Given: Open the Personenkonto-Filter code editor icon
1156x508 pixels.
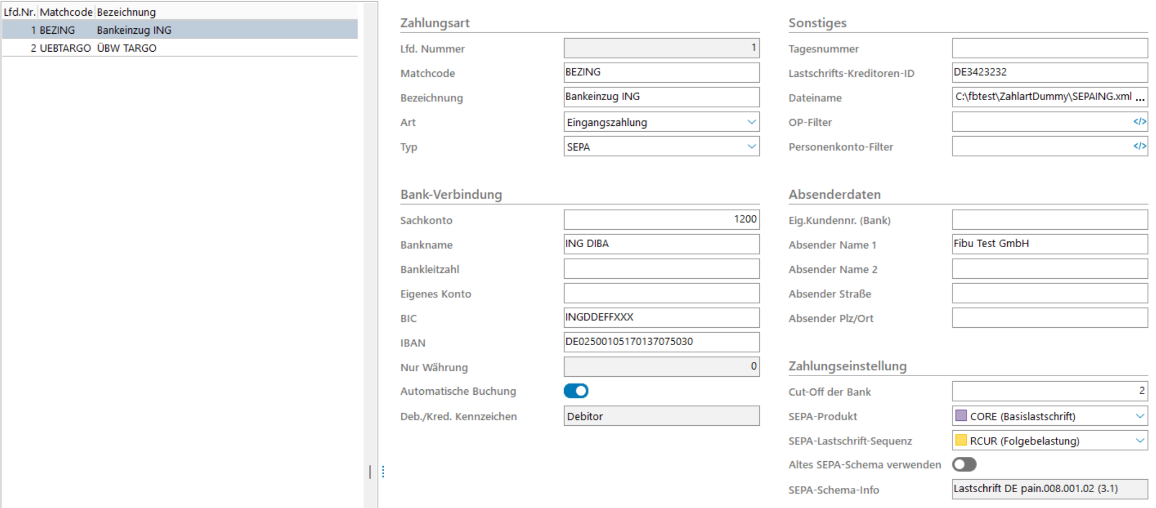Looking at the screenshot, I should [1139, 146].
